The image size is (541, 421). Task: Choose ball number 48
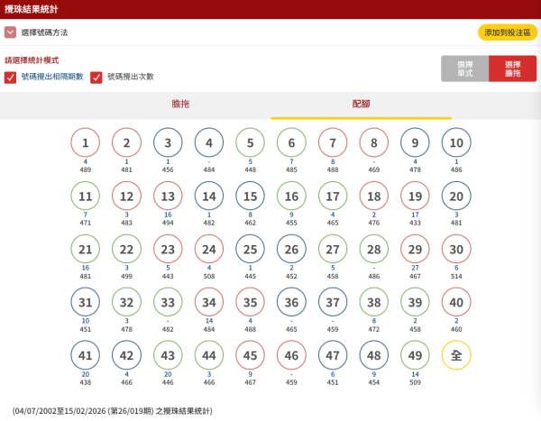tap(374, 355)
